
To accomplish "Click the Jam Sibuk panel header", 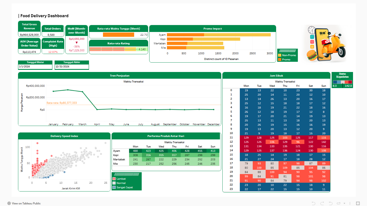I will pos(276,75).
